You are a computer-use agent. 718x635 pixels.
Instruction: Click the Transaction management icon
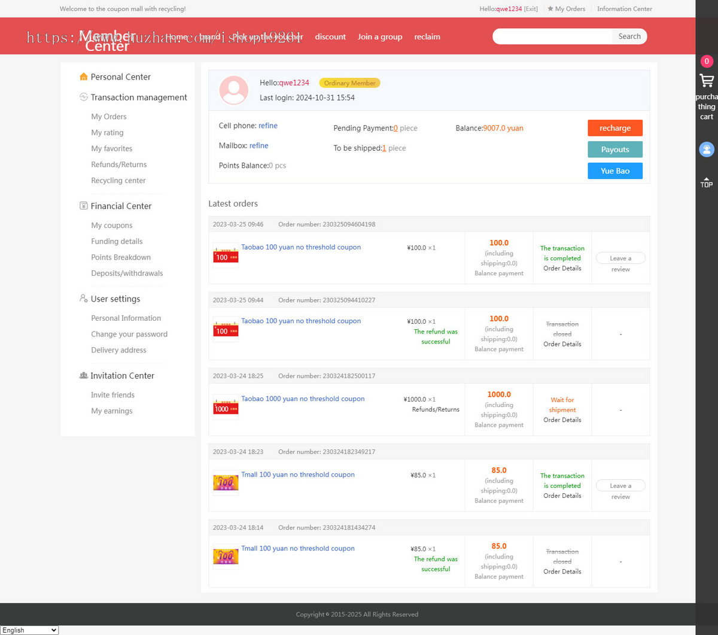coord(84,97)
